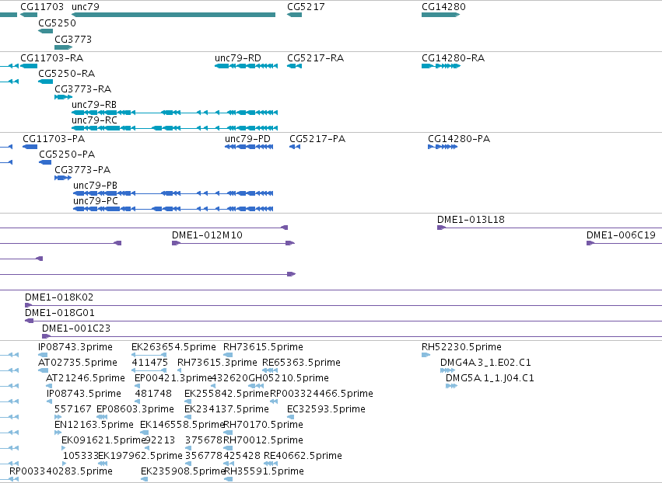Click the 557167 EST label
This screenshot has width=662, height=483.
pos(72,409)
